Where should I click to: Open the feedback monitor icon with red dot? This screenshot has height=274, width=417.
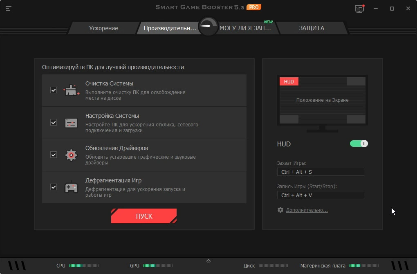[x=359, y=9]
